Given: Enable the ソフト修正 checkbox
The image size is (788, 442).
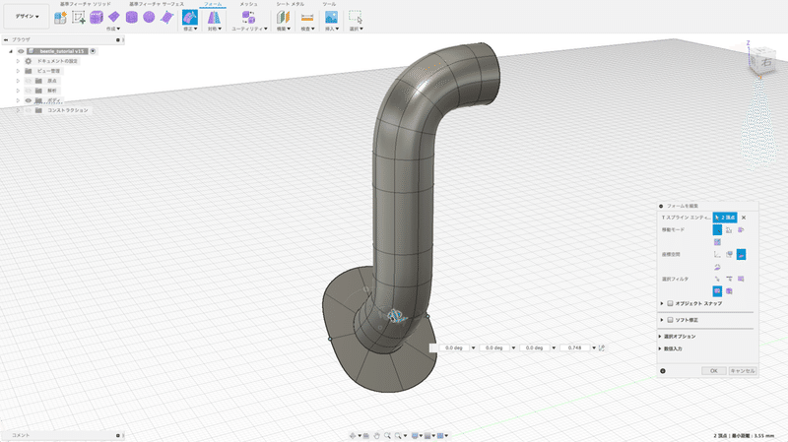Looking at the screenshot, I should 670,320.
